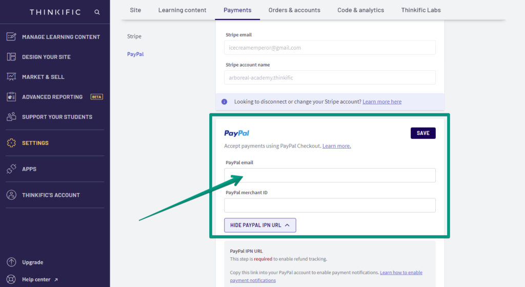The image size is (525, 287).
Task: Click the PayPal logo heading
Action: coord(237,133)
